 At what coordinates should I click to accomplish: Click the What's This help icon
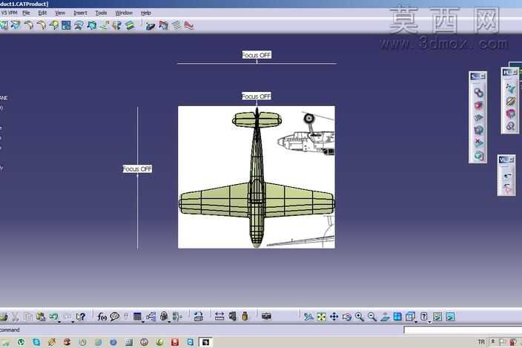point(81,316)
